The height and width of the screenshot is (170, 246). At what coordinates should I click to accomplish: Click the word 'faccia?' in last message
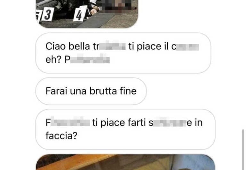pos(61,136)
